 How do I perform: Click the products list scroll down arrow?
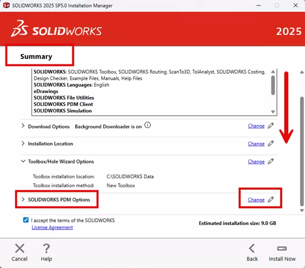(273, 112)
